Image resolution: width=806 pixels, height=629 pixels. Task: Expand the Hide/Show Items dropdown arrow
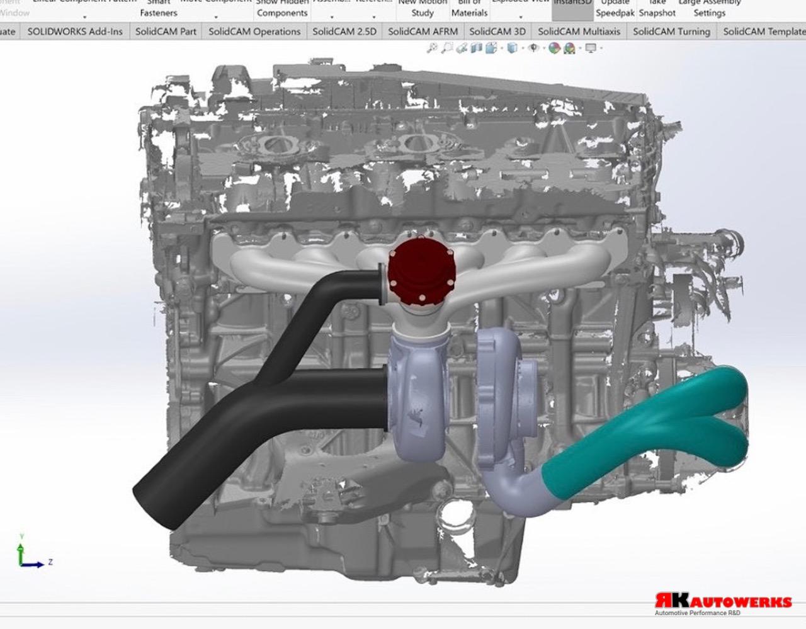[x=544, y=48]
